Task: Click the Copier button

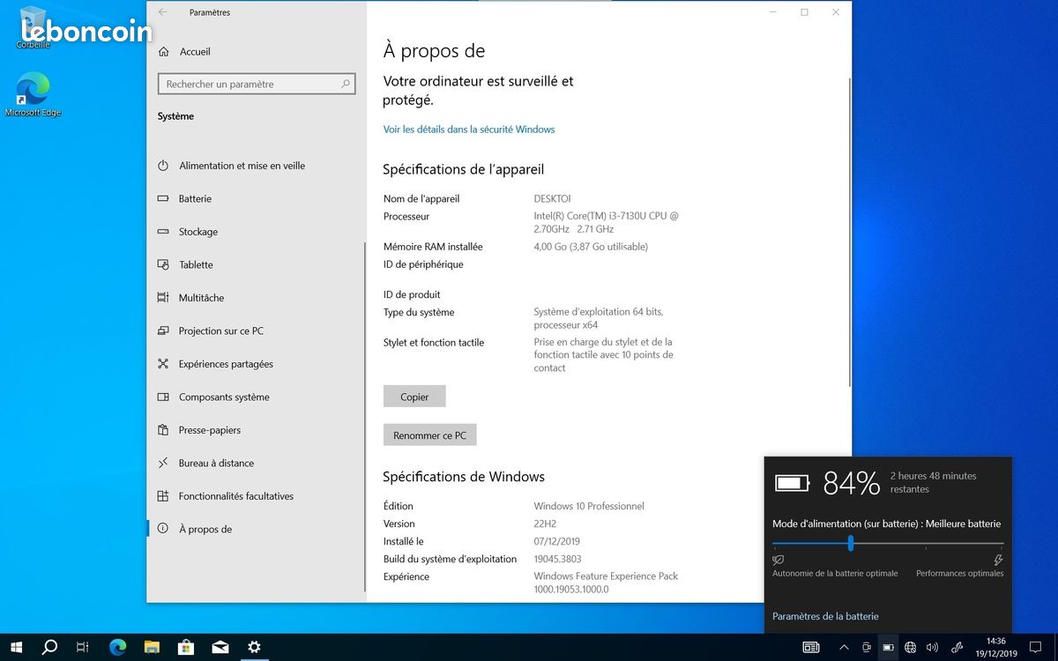Action: pos(414,397)
